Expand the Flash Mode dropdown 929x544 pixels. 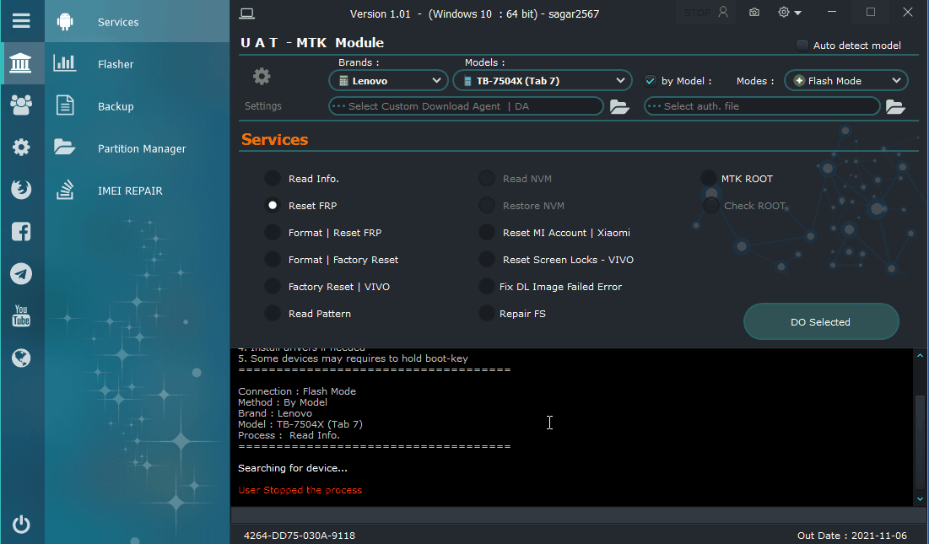point(845,81)
